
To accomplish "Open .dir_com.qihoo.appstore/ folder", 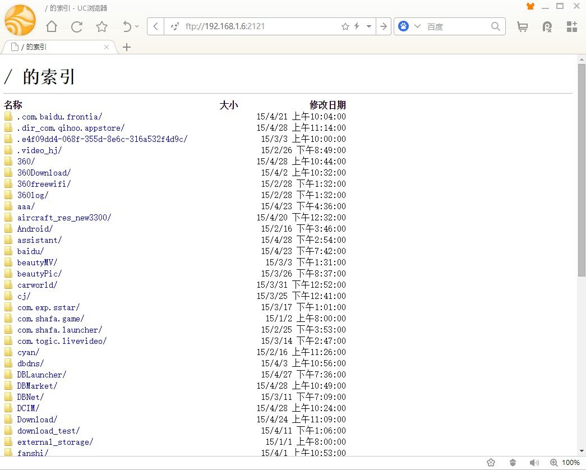I will pyautogui.click(x=71, y=128).
